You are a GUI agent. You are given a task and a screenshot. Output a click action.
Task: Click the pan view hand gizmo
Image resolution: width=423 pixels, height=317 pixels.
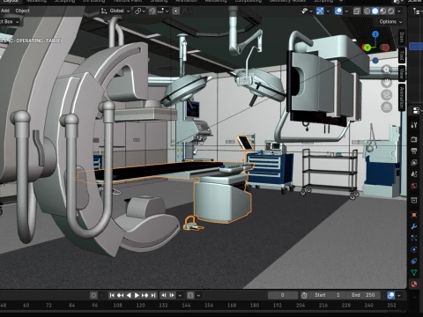point(387,83)
